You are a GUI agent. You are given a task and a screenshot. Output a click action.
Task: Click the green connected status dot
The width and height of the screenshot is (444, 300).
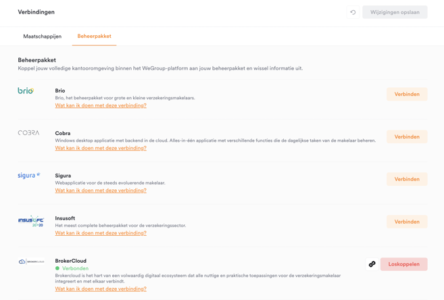(x=57, y=268)
